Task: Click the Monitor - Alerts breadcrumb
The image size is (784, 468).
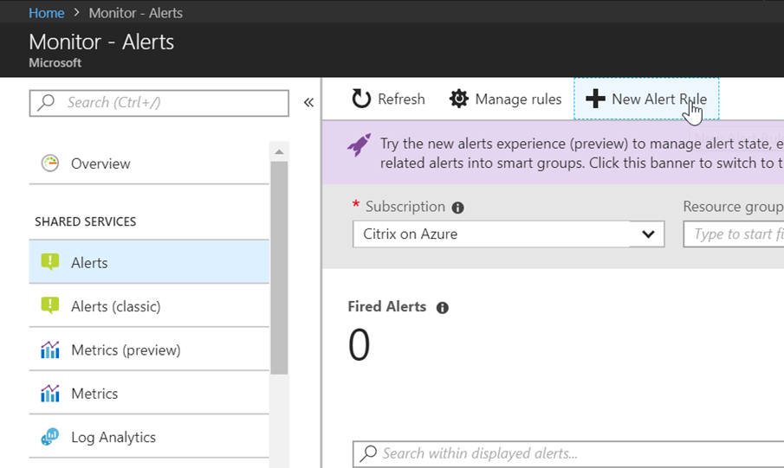Action: click(135, 13)
